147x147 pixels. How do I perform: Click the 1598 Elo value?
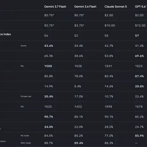[108, 107]
